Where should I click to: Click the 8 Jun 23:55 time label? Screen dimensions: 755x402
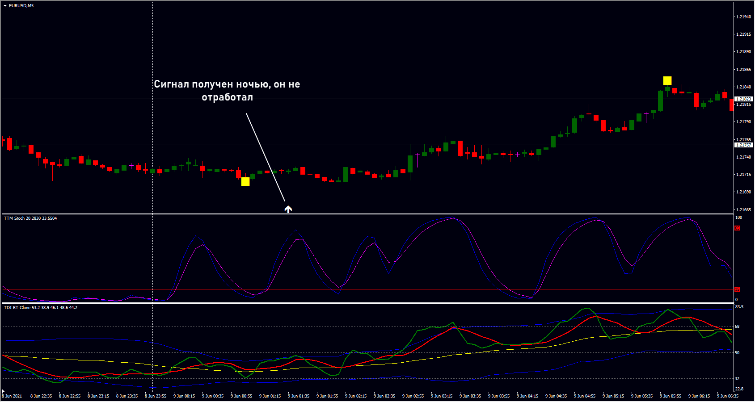point(156,396)
